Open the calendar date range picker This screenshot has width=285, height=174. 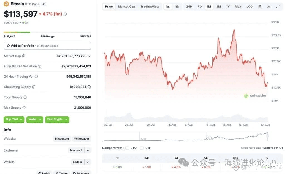point(260,7)
